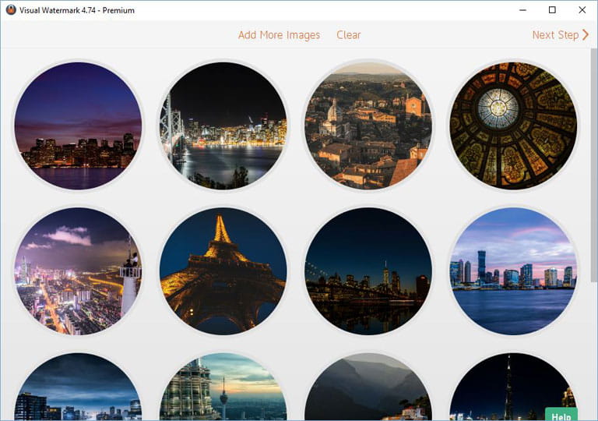The width and height of the screenshot is (598, 421).
Task: Select the Petronas towers sunset thumbnail
Action: point(223,387)
